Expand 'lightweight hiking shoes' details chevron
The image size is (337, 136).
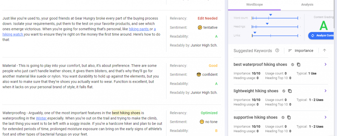pyautogui.click(x=326, y=91)
